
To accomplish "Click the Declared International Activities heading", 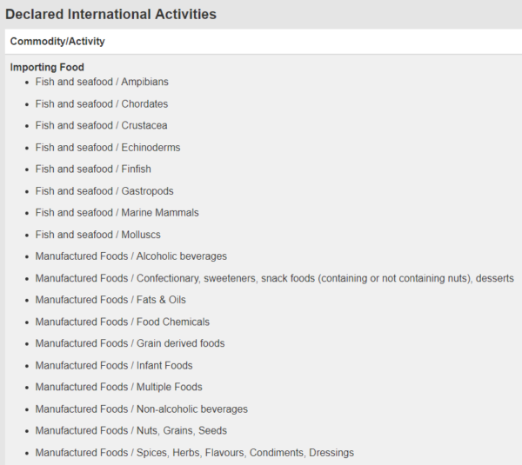I will (x=110, y=15).
